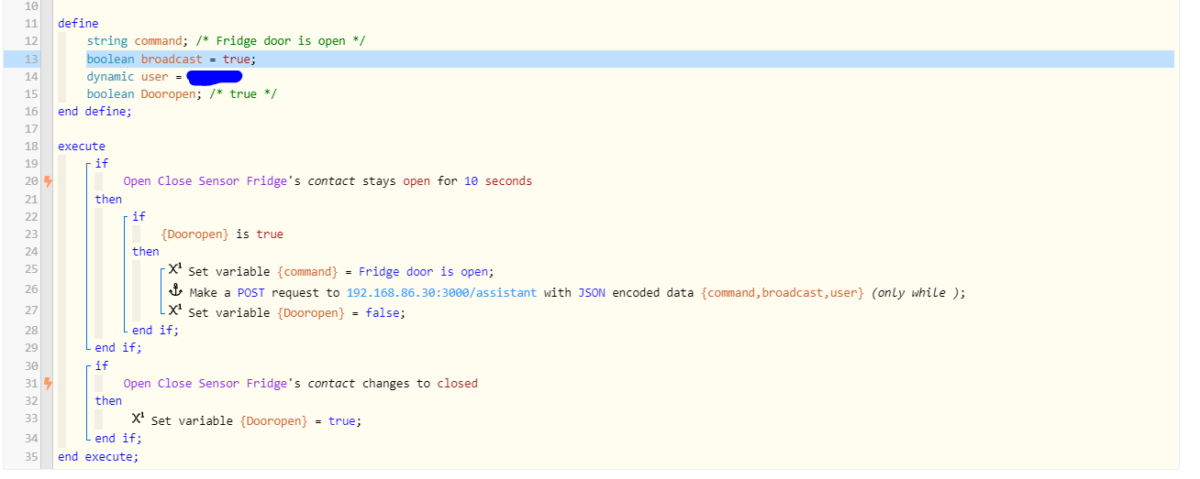Click line number 26 in the gutter
Viewport: 1200px width, 479px height.
pos(31,289)
